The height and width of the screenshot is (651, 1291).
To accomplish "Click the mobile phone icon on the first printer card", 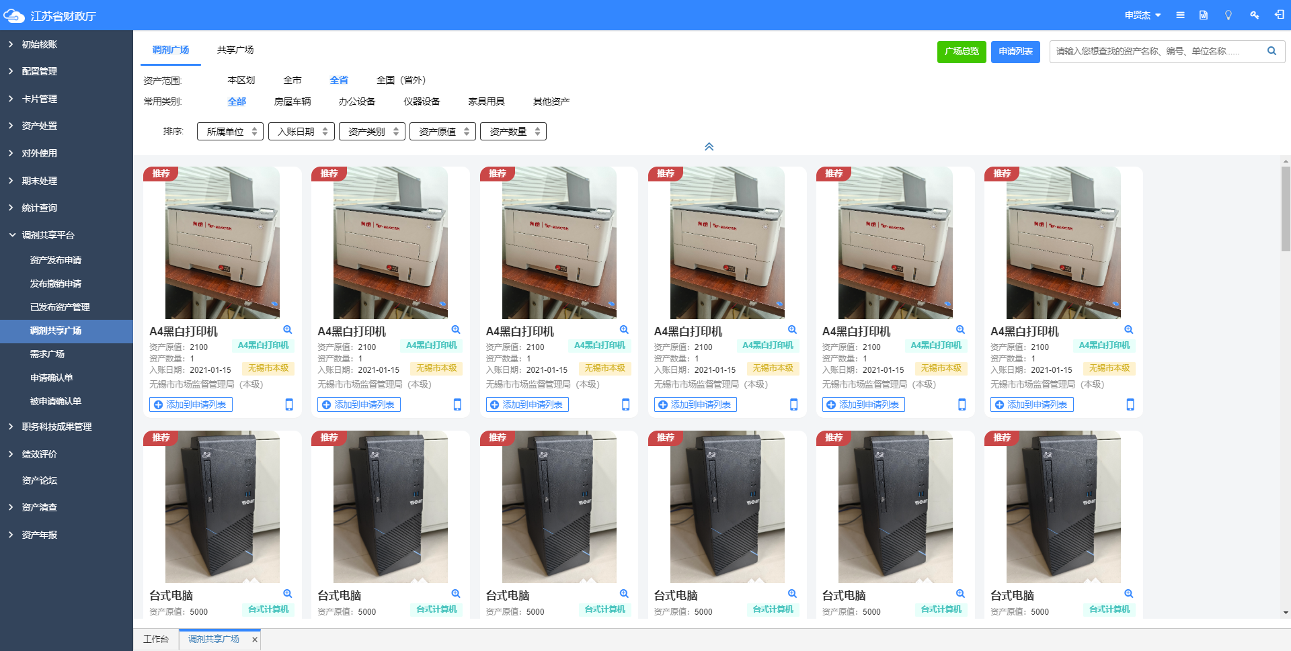I will (x=289, y=404).
